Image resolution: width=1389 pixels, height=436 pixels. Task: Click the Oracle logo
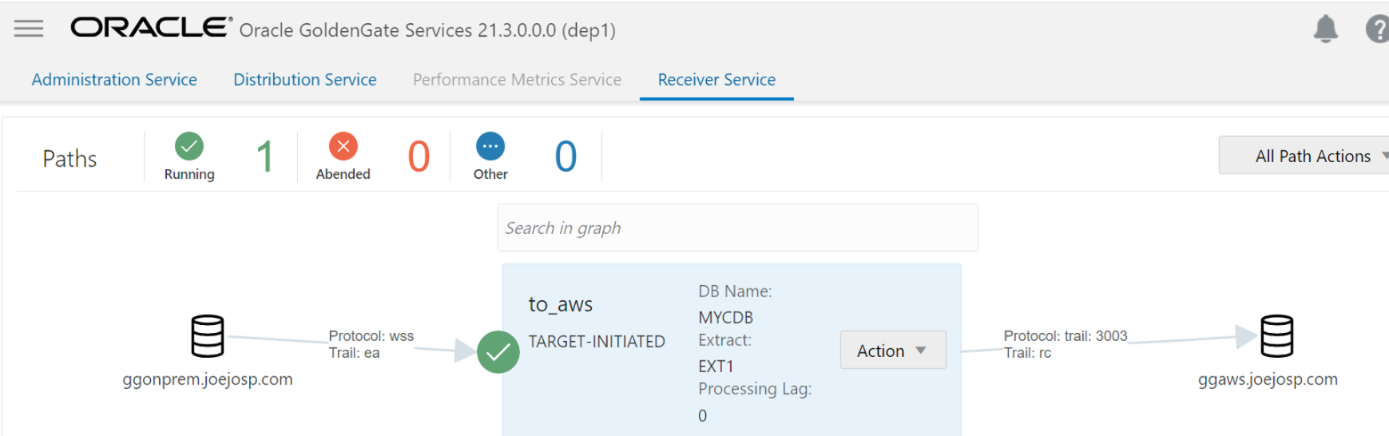(152, 28)
